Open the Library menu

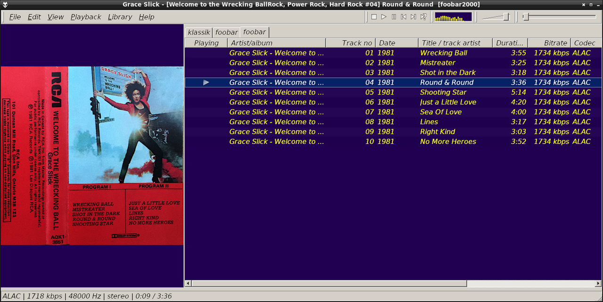pos(120,17)
